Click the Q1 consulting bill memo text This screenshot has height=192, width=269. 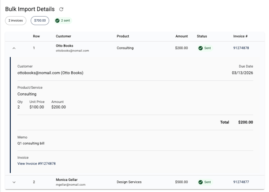[x=31, y=143]
